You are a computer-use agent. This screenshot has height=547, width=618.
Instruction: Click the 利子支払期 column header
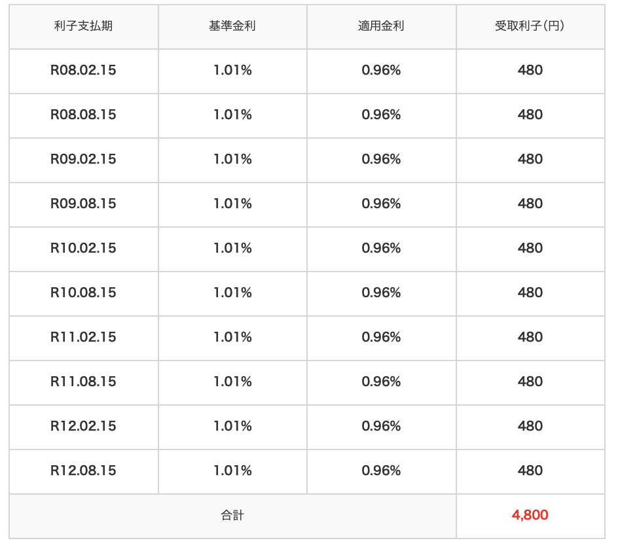(83, 26)
